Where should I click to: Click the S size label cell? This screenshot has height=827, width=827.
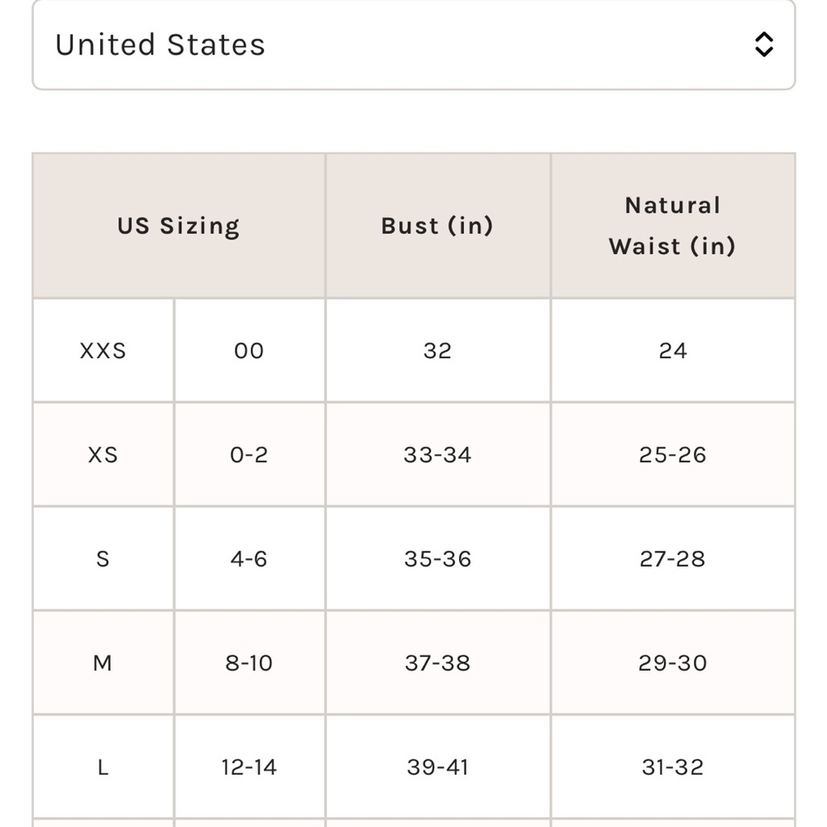[x=103, y=558]
